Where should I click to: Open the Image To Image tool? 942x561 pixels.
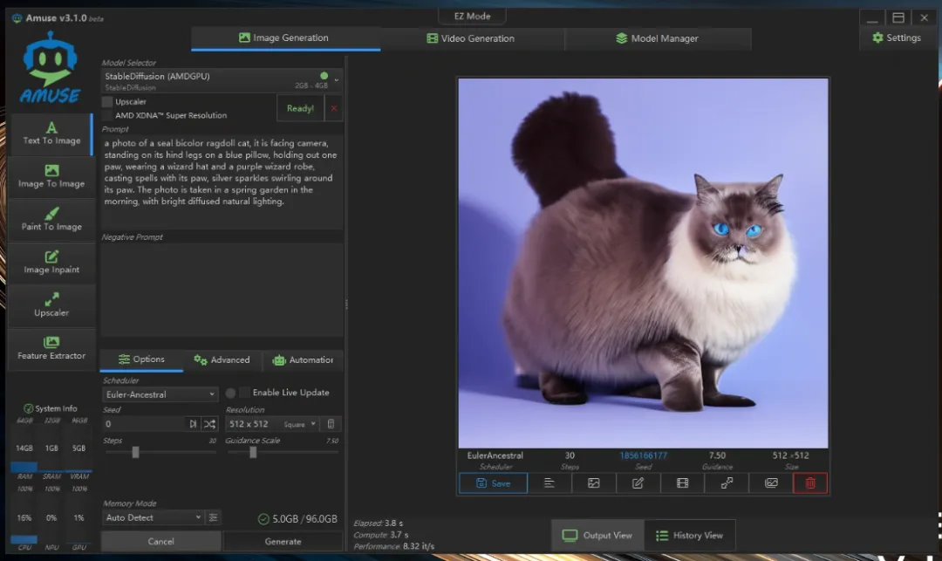(51, 176)
